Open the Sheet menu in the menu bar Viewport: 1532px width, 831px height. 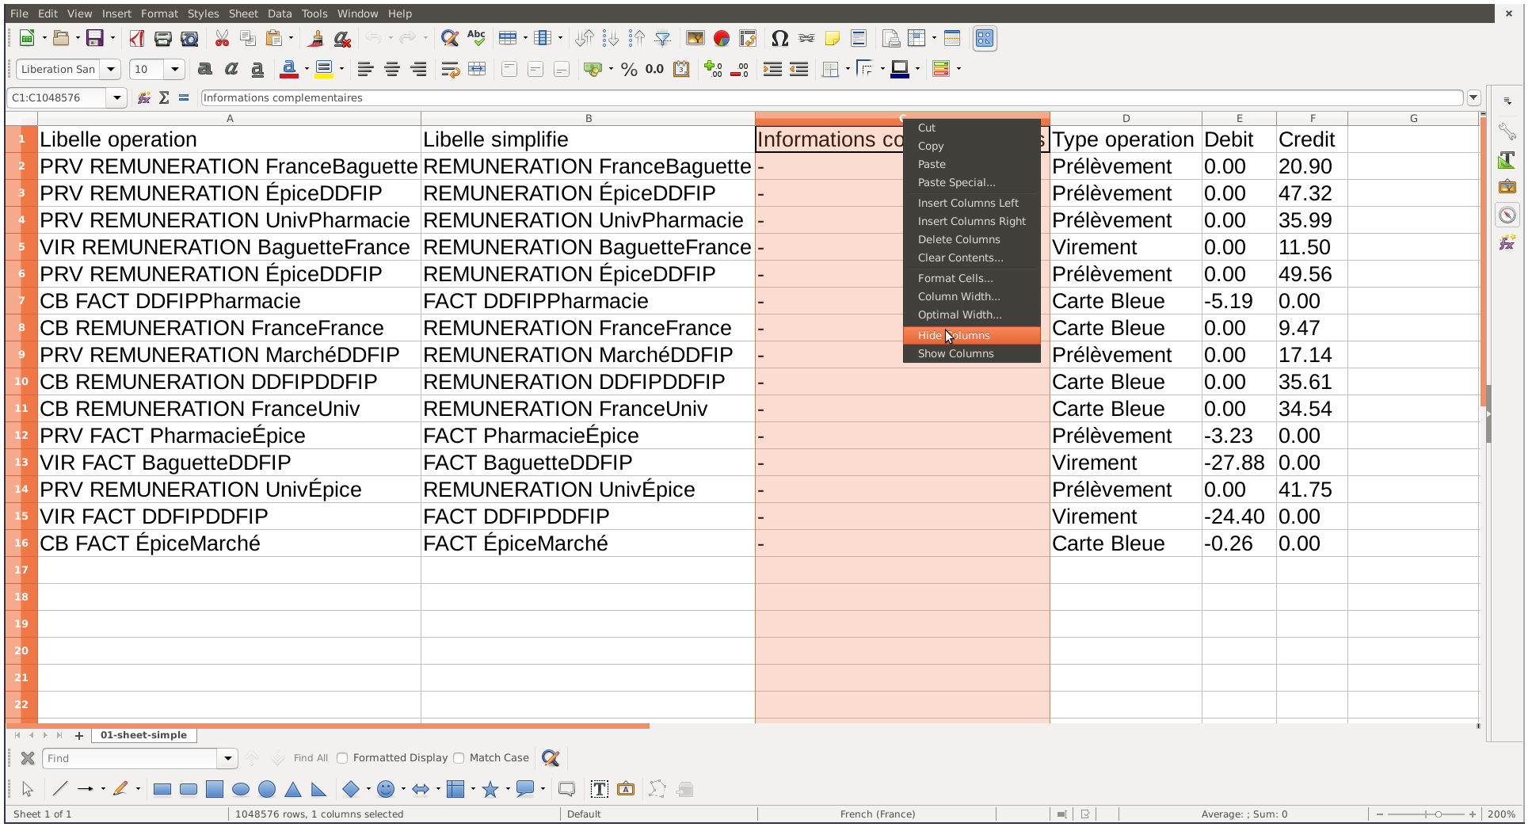243,13
